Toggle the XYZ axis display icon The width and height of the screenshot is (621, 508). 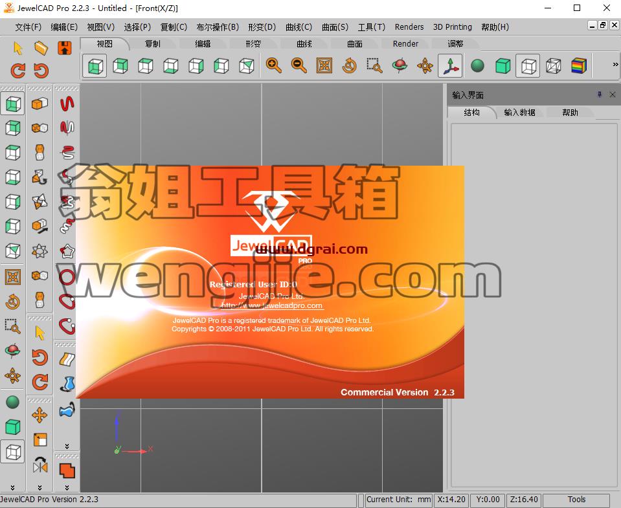[x=450, y=65]
